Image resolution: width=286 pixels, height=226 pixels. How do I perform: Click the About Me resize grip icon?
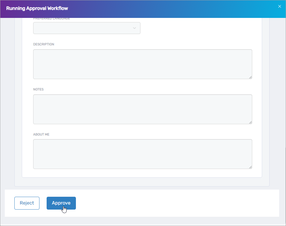coord(250,167)
